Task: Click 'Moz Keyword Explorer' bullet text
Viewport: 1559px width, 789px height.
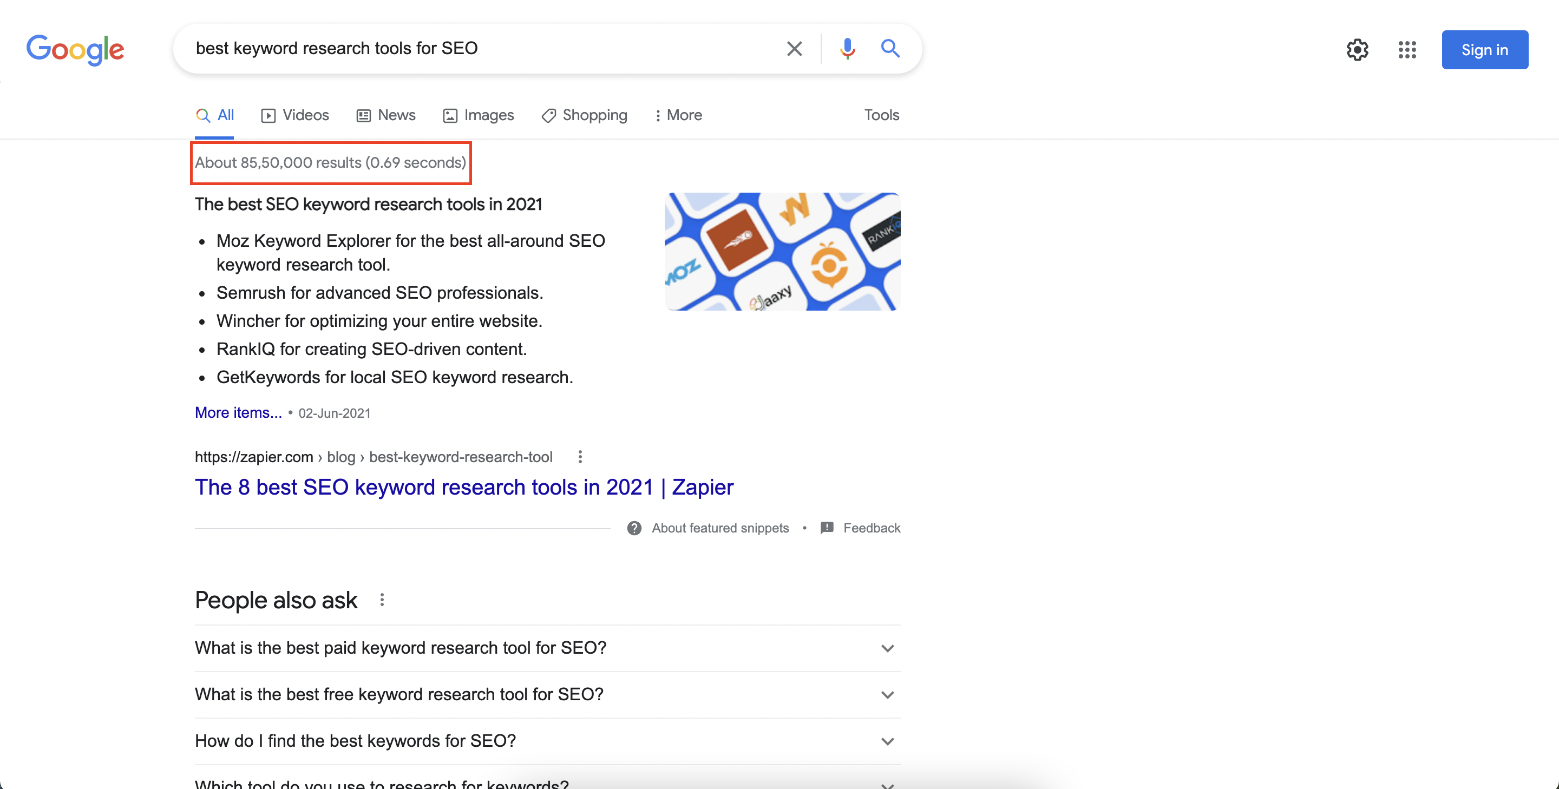Action: point(410,253)
